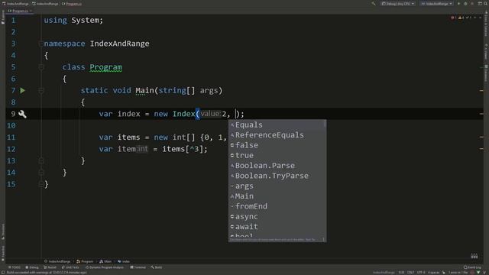Viewport: 489px width, 275px height.
Task: Open the Debug tool window tab at bottom
Action: [x=32, y=267]
